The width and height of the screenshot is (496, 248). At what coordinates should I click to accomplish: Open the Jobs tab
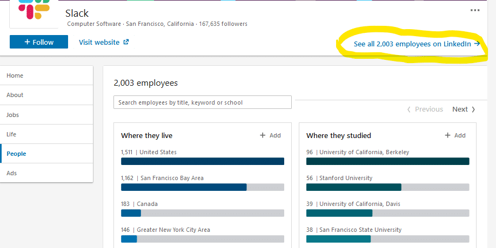pos(13,115)
